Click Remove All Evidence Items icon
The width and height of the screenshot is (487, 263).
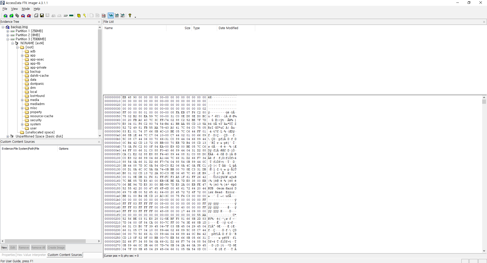pos(29,16)
